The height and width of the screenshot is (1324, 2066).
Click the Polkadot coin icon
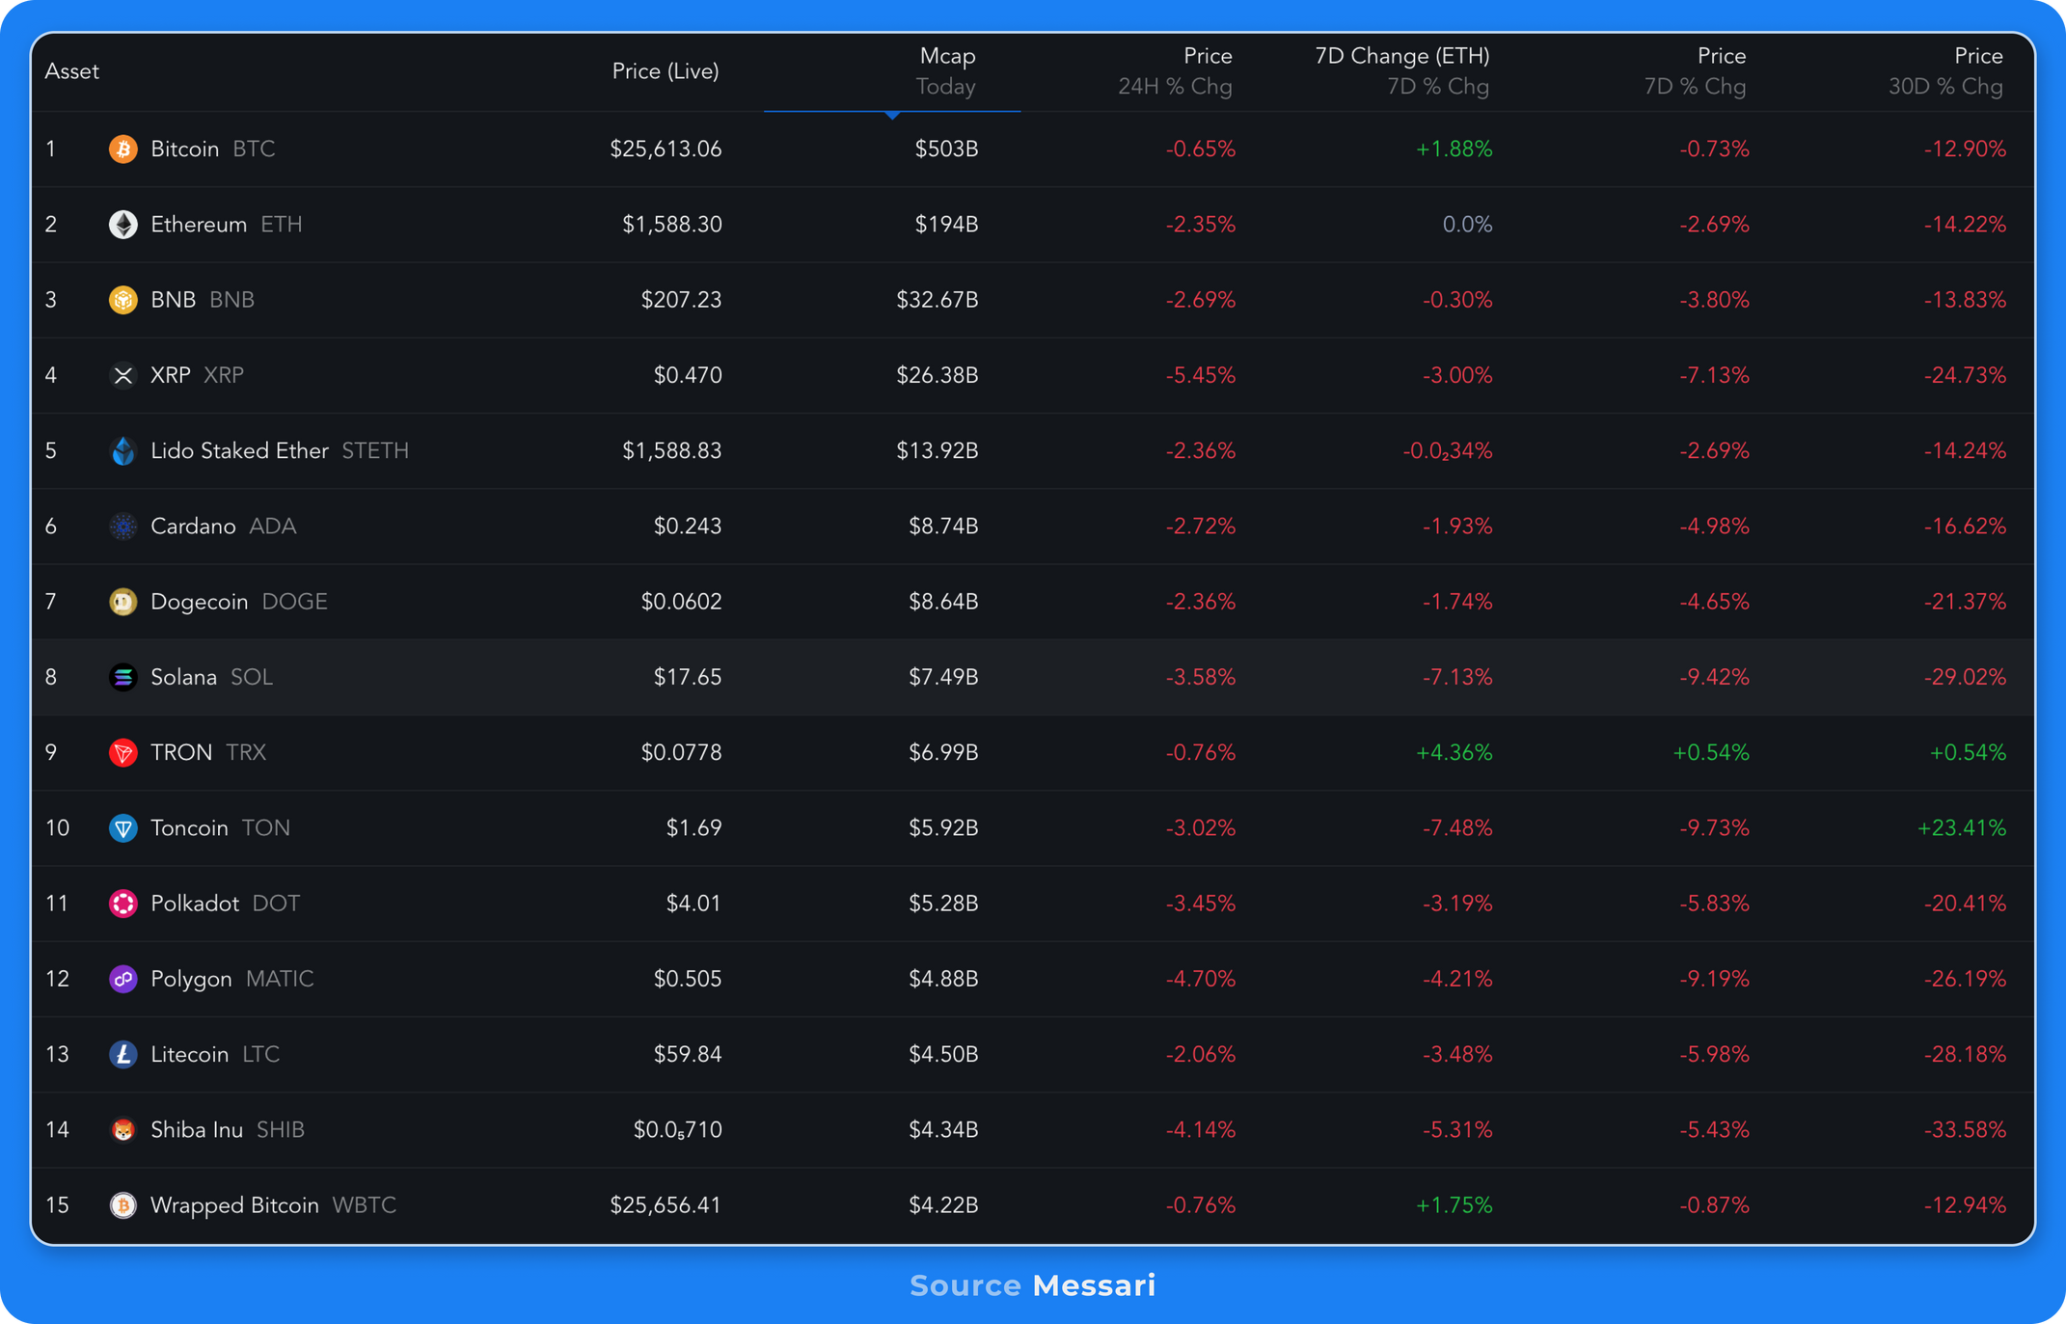pos(122,904)
